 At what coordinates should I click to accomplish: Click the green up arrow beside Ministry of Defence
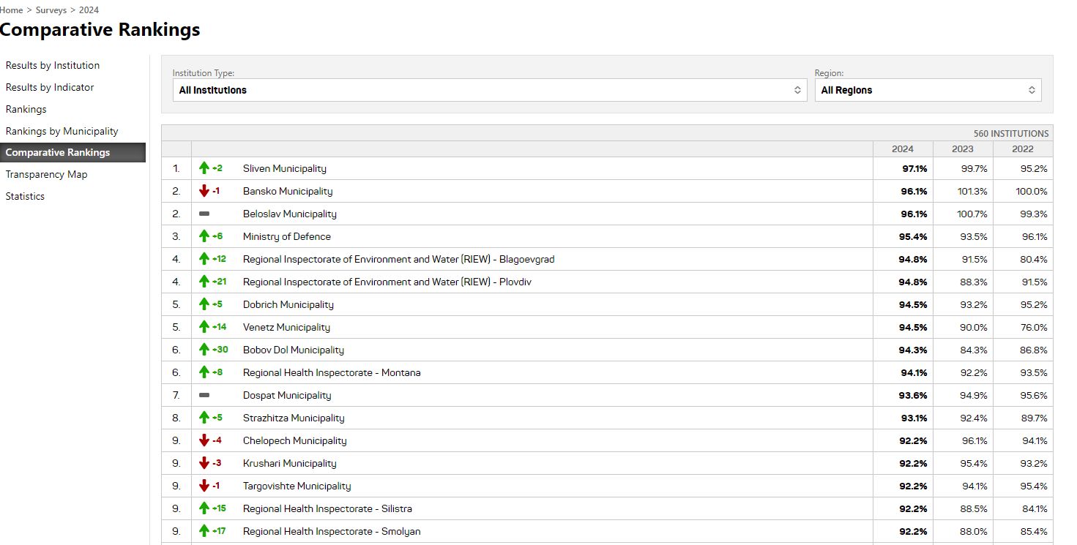point(204,236)
